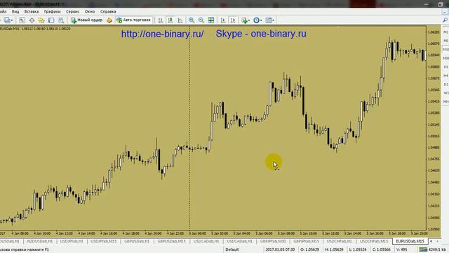Image resolution: width=449 pixels, height=253 pixels.
Task: Switch to the USDJPYab,H1 chart tab
Action: (72, 241)
